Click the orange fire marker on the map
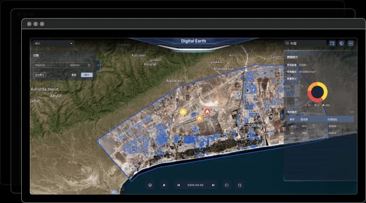Viewport: 366px width, 203px height. click(199, 119)
